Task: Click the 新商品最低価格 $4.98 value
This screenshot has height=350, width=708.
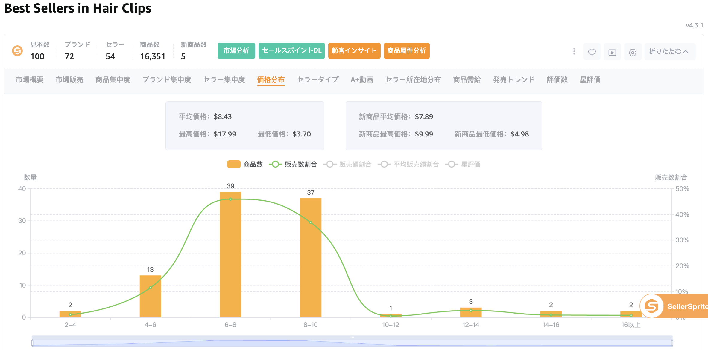Action: (519, 134)
